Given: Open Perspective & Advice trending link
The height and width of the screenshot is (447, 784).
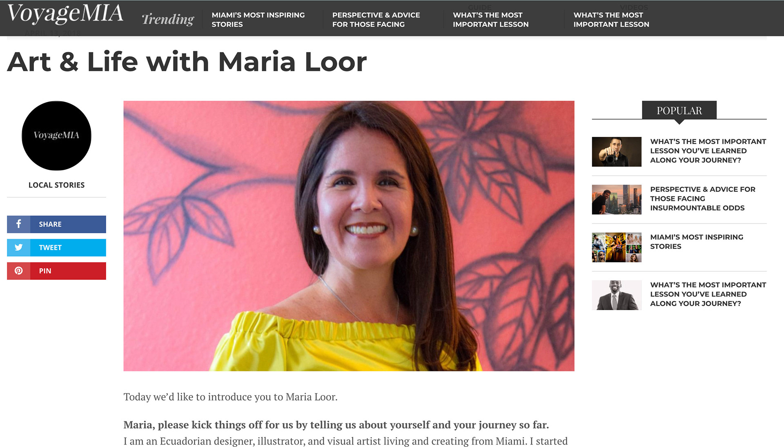Looking at the screenshot, I should click(x=376, y=19).
